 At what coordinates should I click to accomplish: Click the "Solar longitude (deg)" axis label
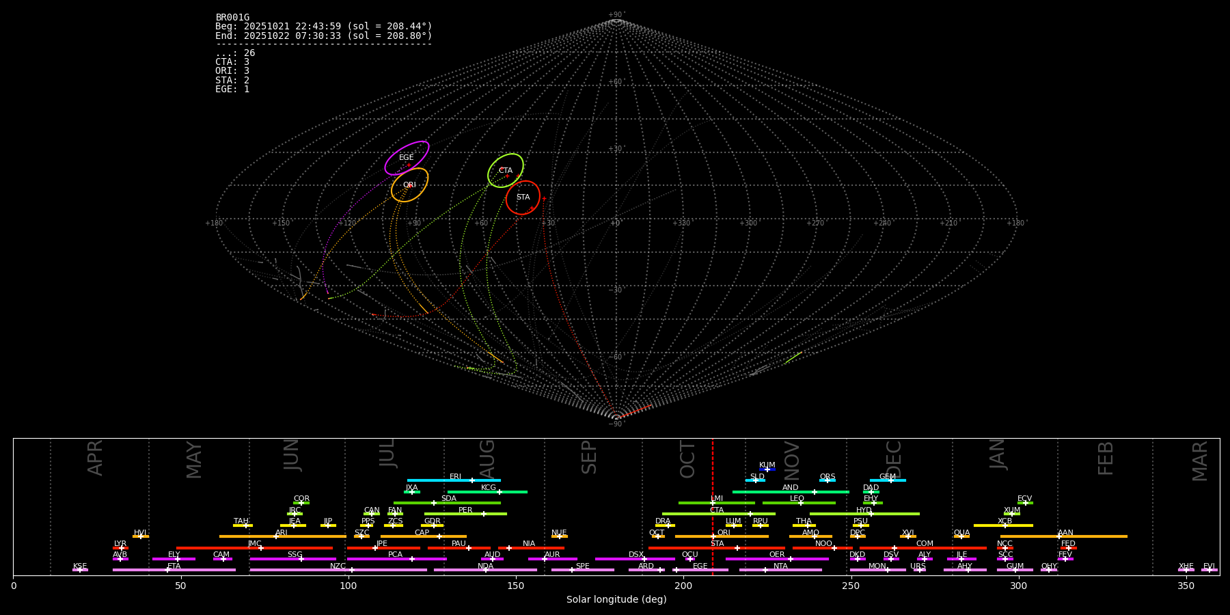(x=616, y=600)
